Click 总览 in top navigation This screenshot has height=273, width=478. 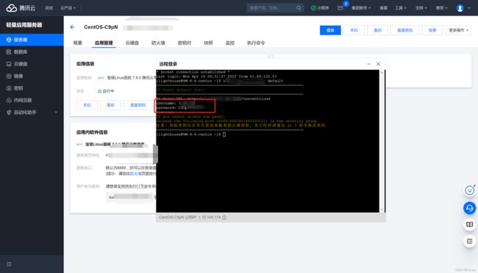point(49,8)
